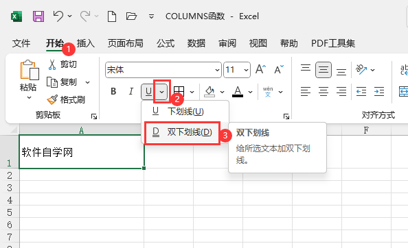The height and width of the screenshot is (248, 408).
Task: Open the font size 11 dropdown
Action: [246, 70]
